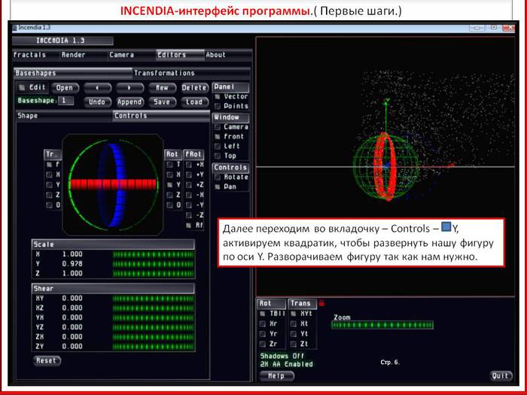
Task: Switch to the Baseshapes sub-tab
Action: point(73,73)
